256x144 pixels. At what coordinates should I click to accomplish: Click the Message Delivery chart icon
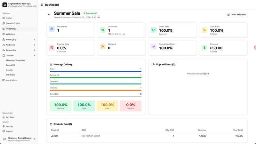[51, 65]
